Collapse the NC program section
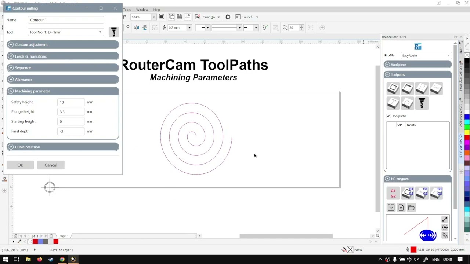Image resolution: width=470 pixels, height=264 pixels. tap(418, 179)
